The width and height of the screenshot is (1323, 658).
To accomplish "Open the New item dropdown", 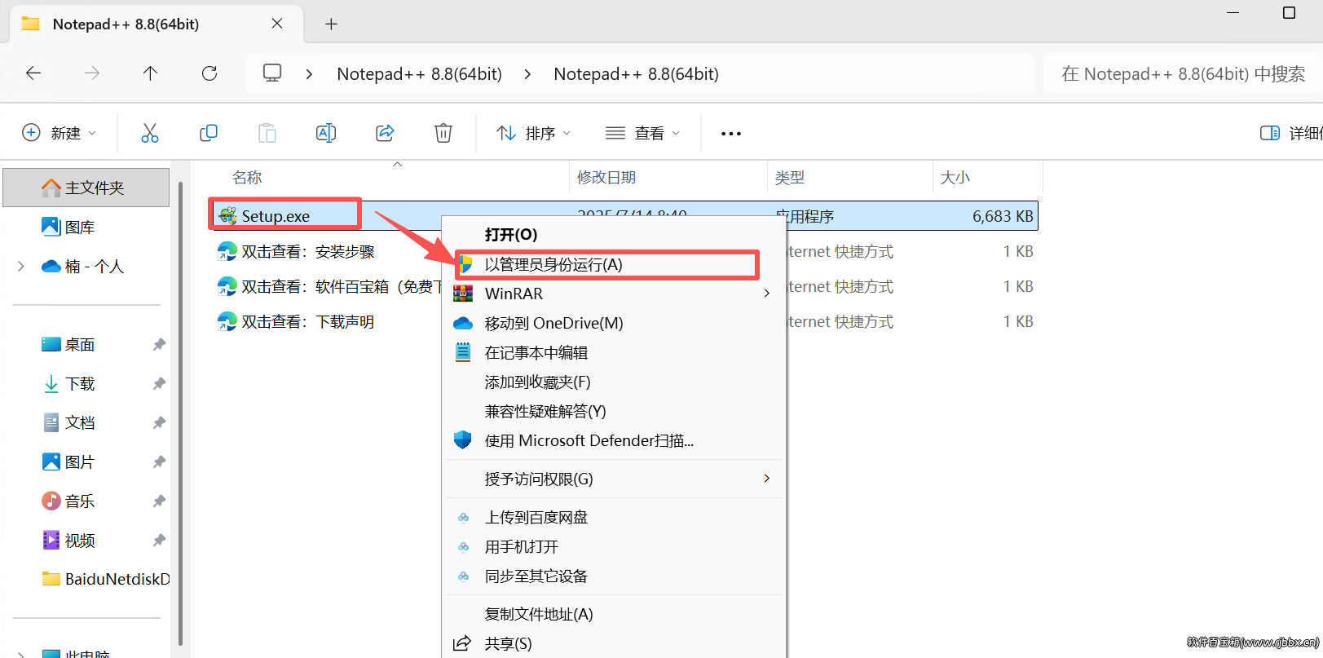I will pos(59,133).
